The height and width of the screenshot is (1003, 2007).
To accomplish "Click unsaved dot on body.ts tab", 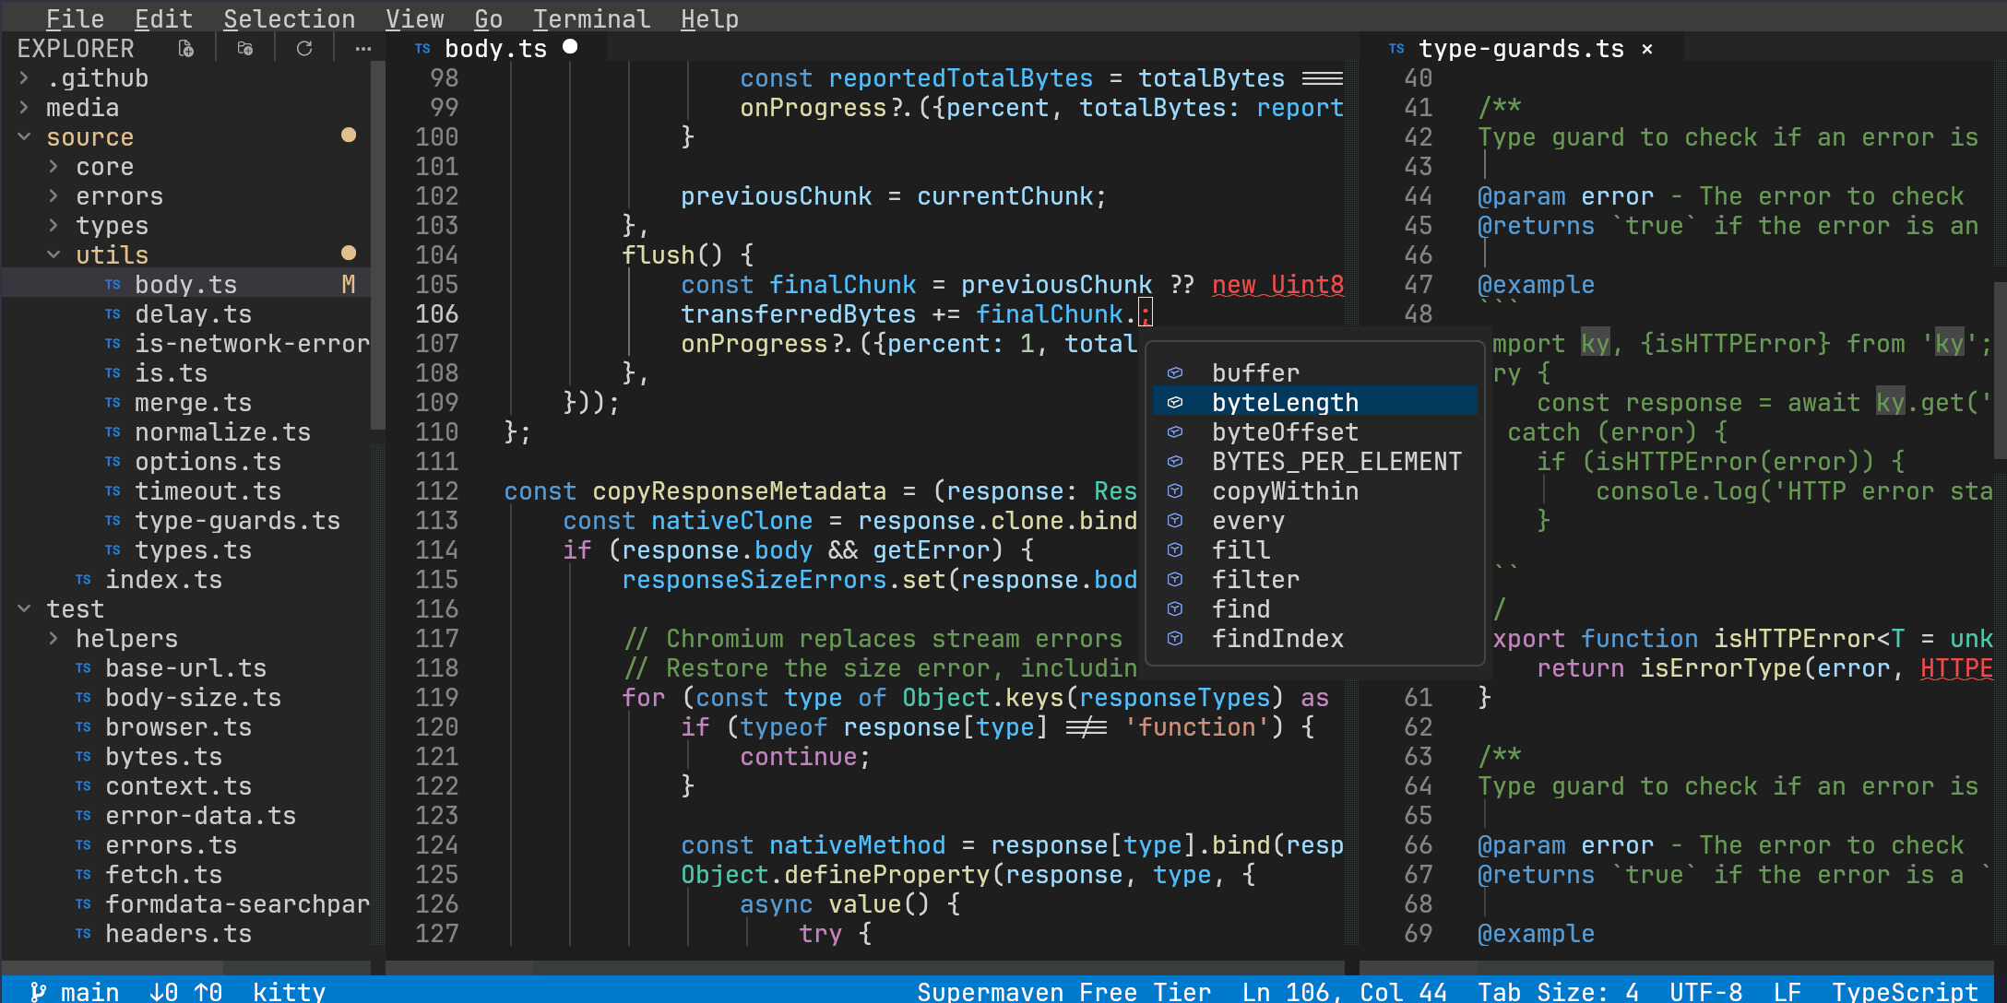I will tap(570, 46).
